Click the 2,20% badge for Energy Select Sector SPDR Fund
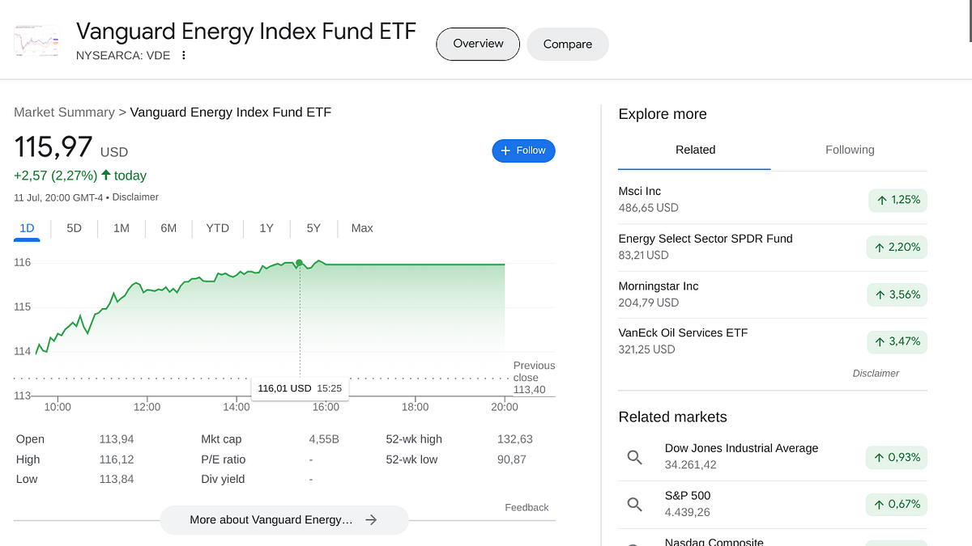 [x=897, y=247]
